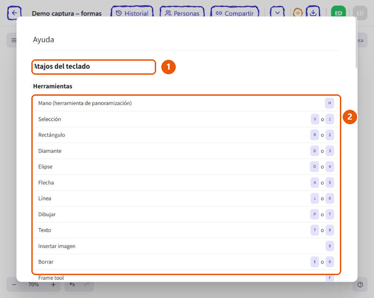This screenshot has height=298, width=374.
Task: Click the D key badge for Diamante
Action: [315, 151]
